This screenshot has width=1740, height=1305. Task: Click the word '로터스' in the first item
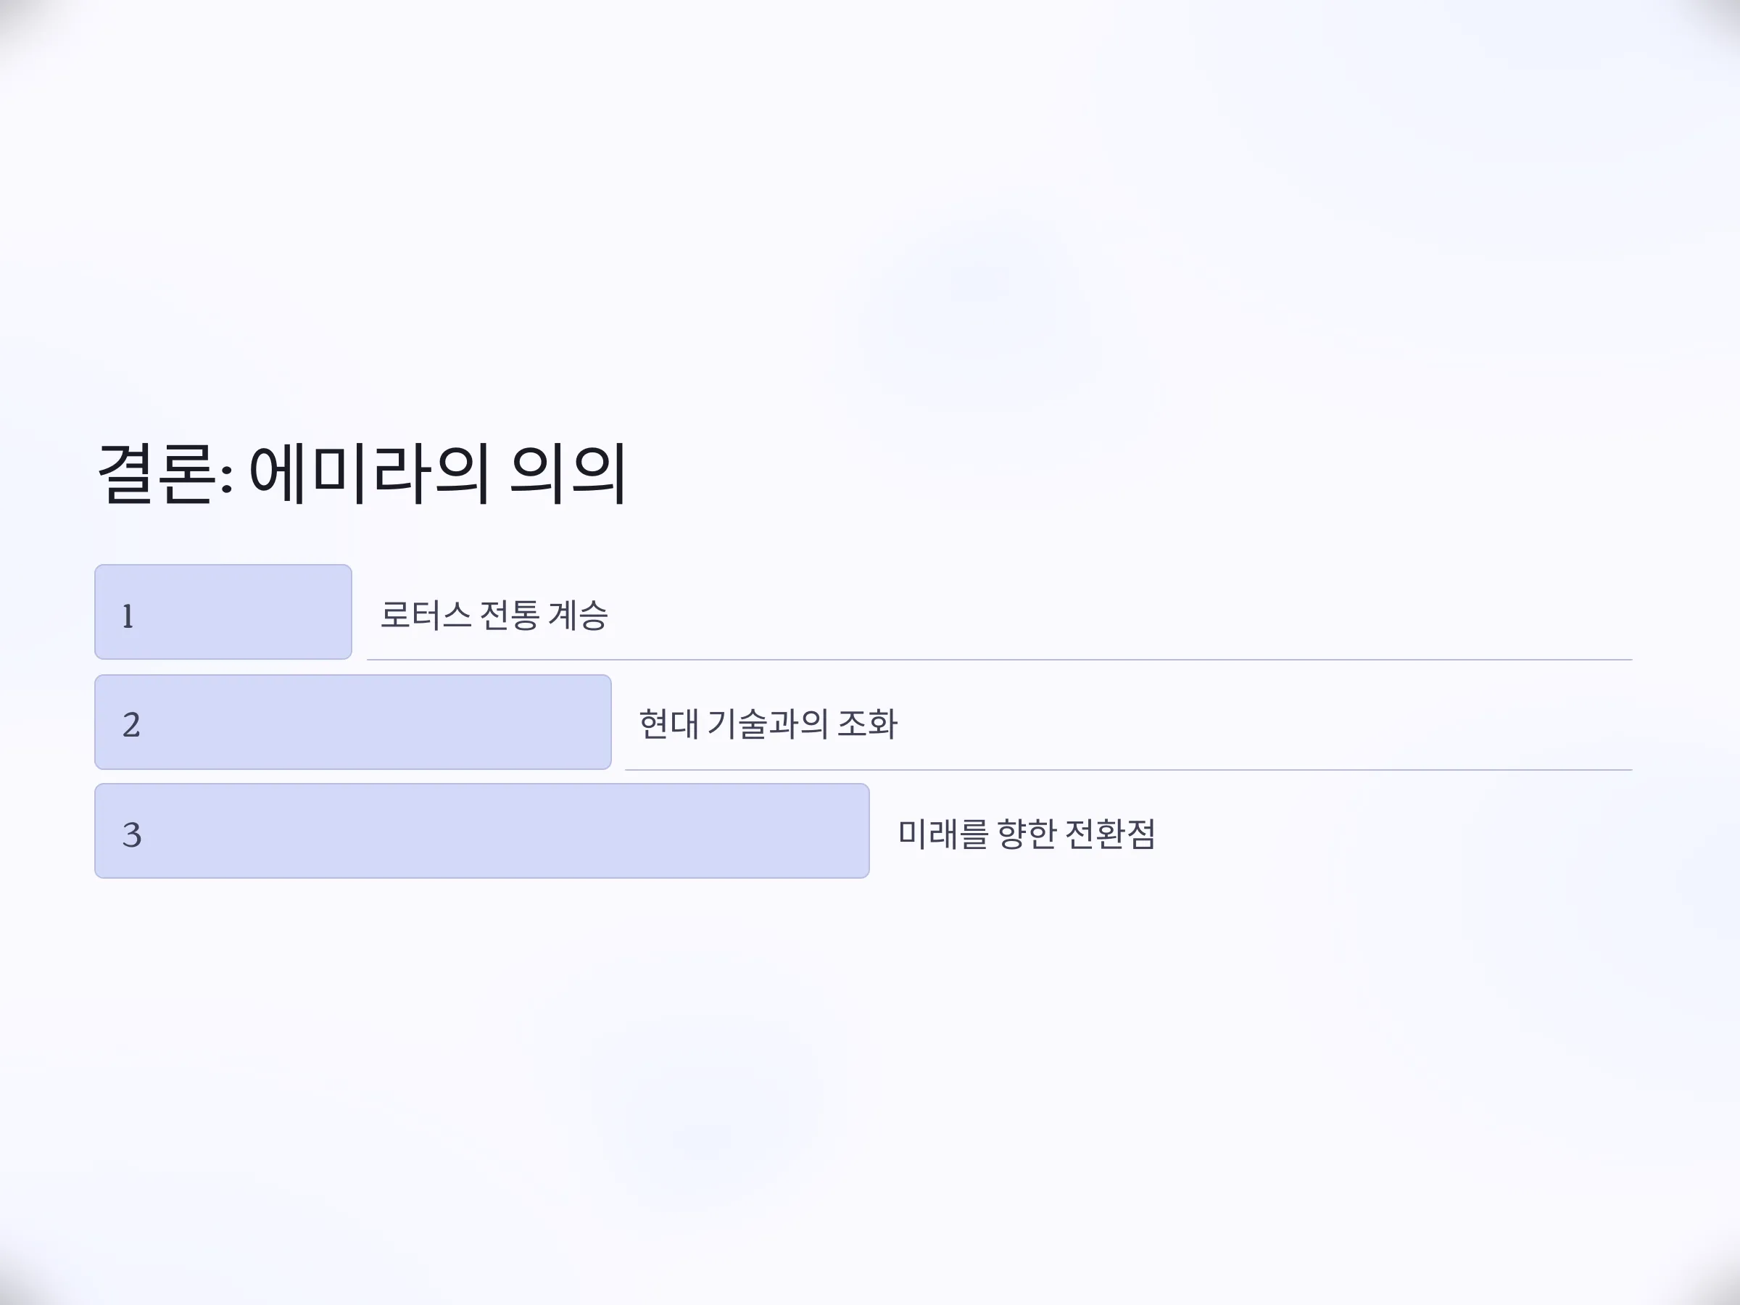click(426, 615)
